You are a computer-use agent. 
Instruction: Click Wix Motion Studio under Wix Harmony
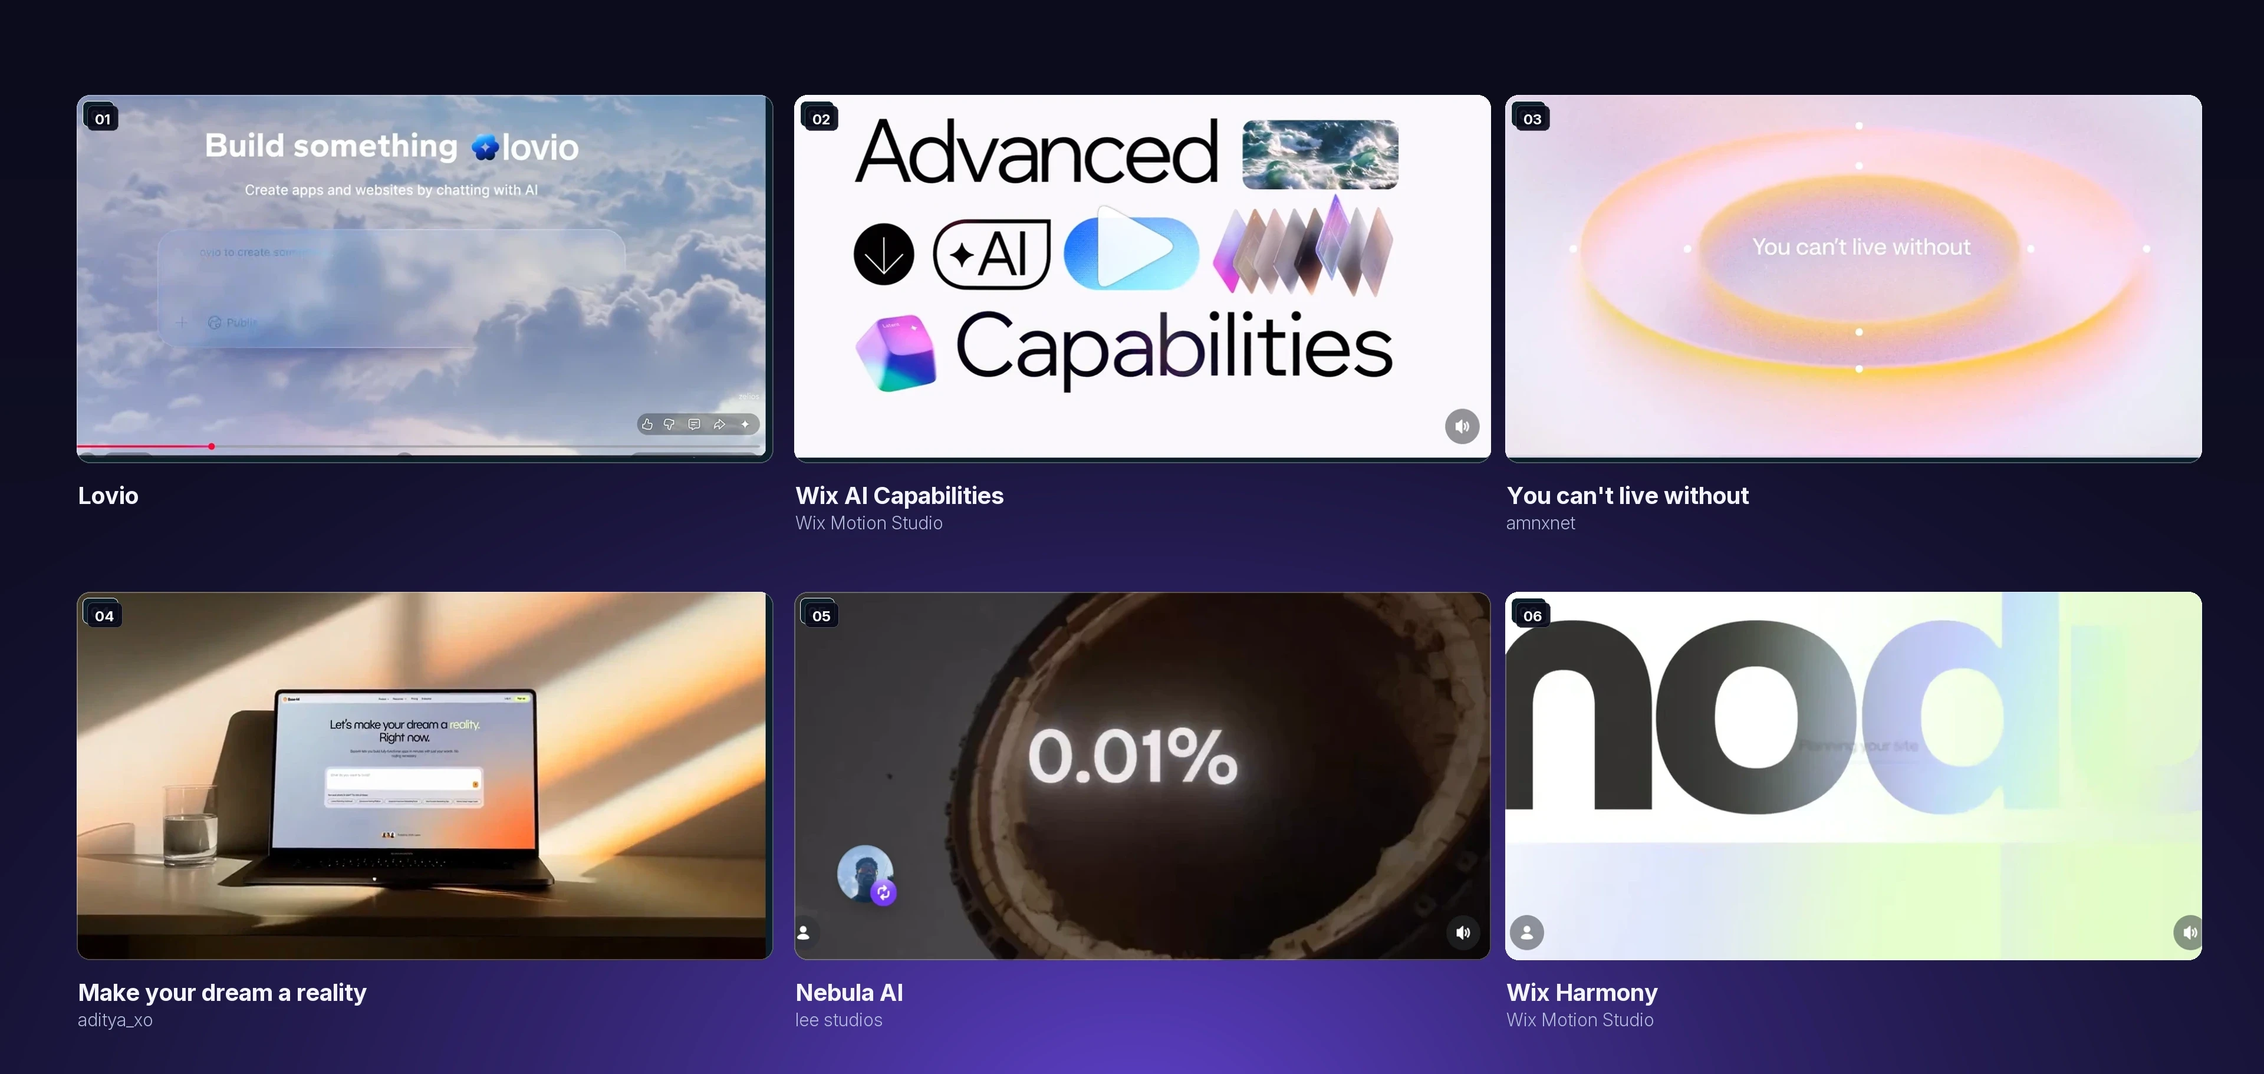1580,1020
